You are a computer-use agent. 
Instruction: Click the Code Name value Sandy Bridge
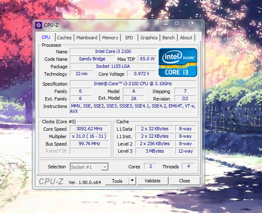click(x=92, y=59)
